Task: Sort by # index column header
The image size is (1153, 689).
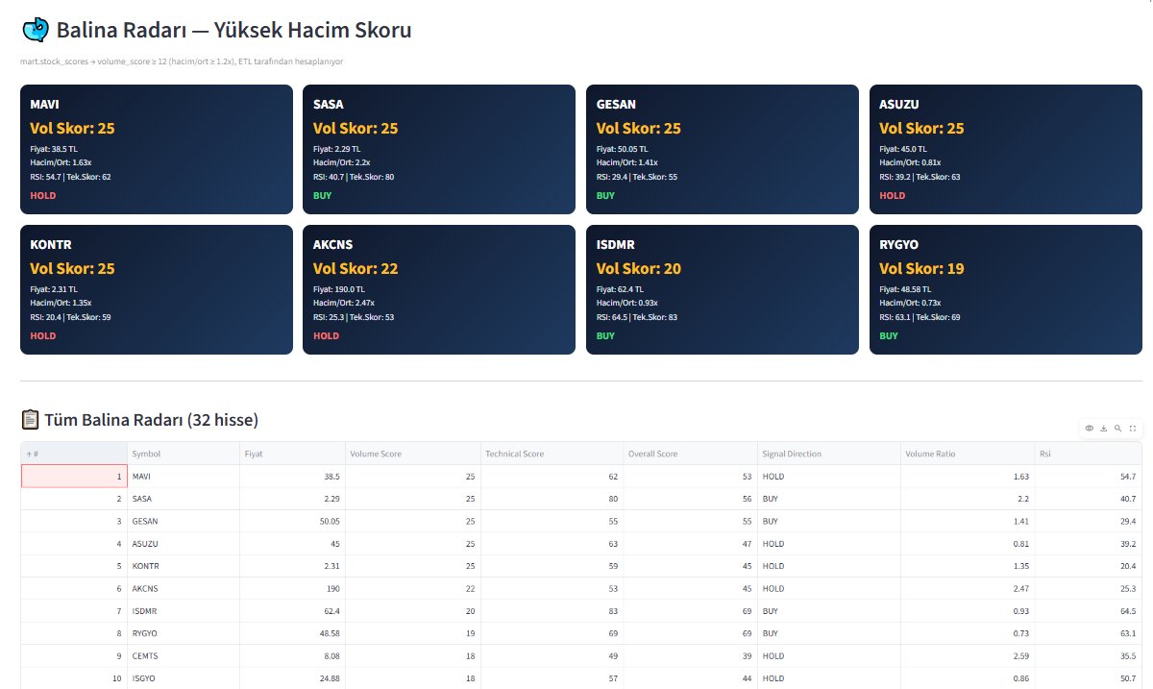Action: 74,454
